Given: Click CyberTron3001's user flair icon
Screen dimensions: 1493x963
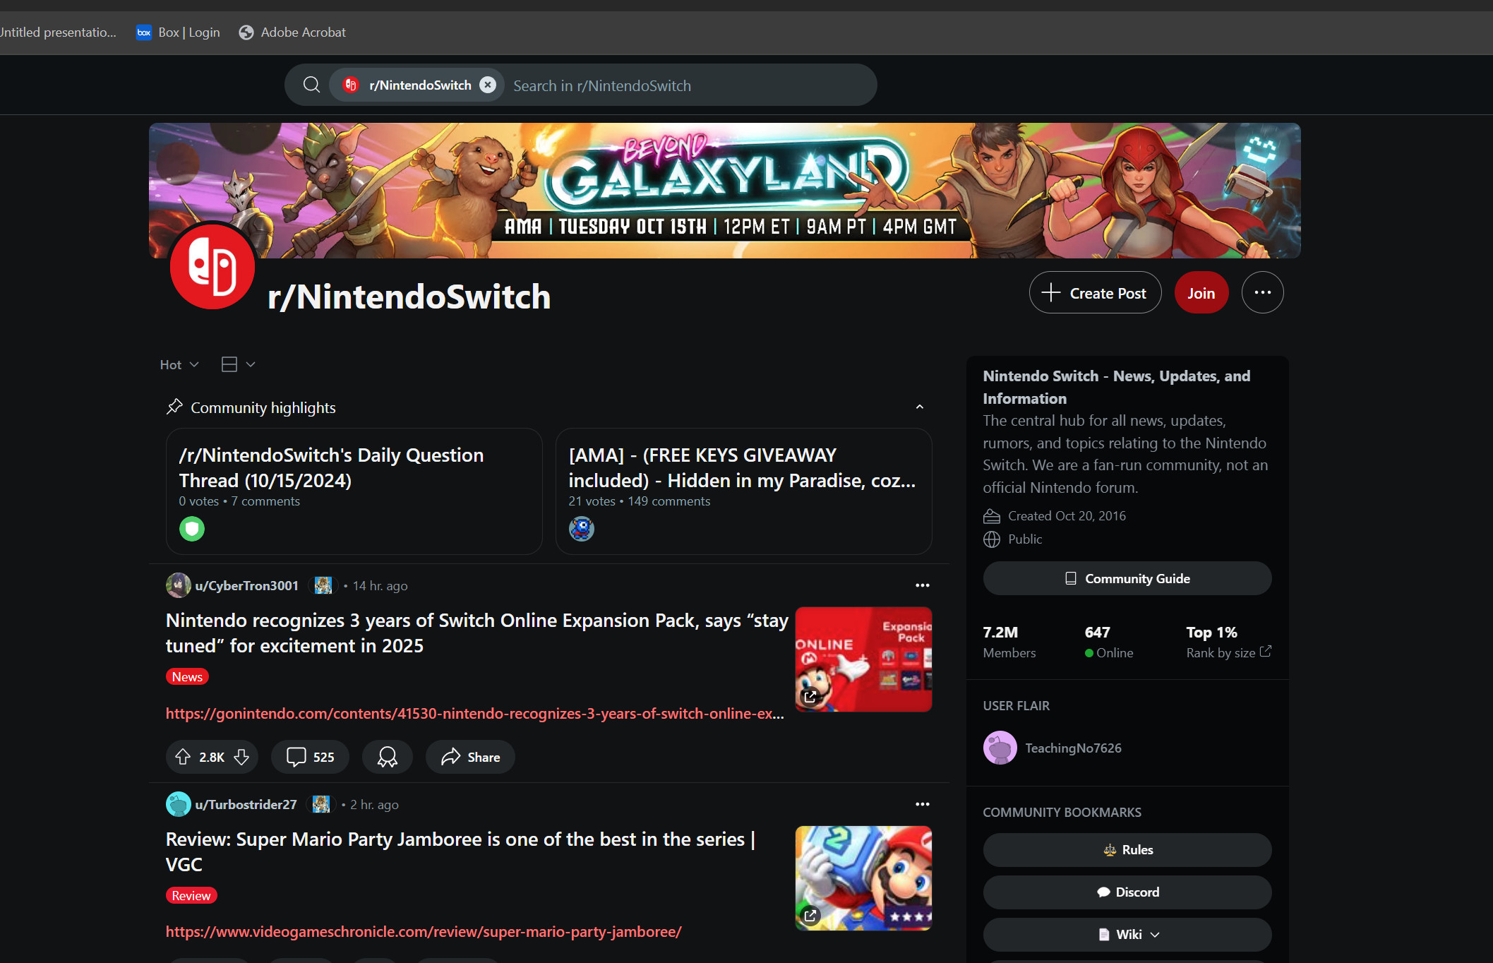Looking at the screenshot, I should click(x=323, y=586).
